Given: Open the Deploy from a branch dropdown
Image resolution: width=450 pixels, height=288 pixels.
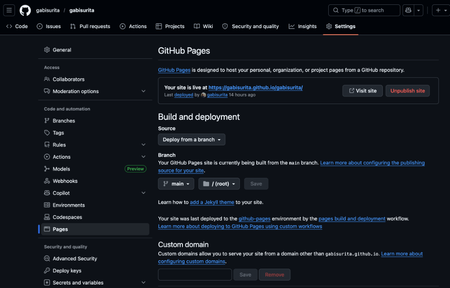Looking at the screenshot, I should click(192, 140).
